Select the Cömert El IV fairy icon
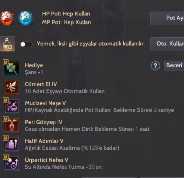The height and width of the screenshot is (178, 184). pyautogui.click(x=12, y=87)
